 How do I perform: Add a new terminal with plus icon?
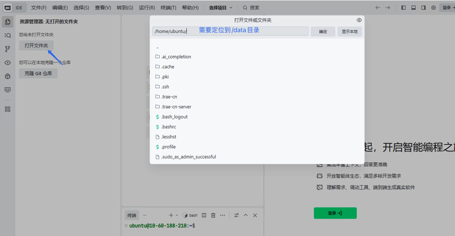[171, 215]
